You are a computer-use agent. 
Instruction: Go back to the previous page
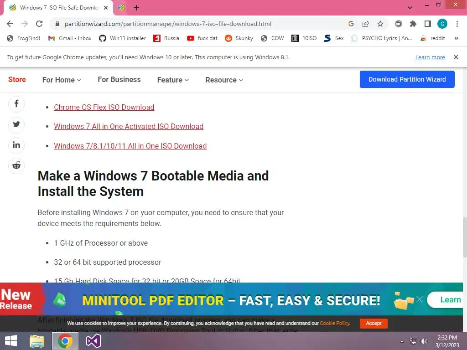tap(10, 24)
